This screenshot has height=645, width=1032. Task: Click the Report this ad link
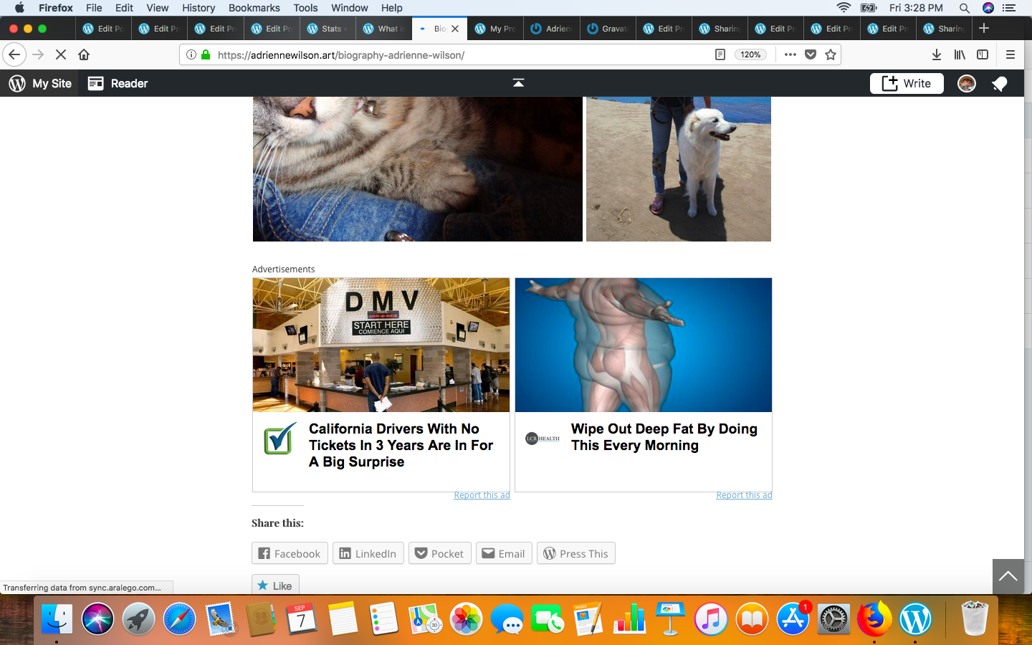[x=482, y=494]
